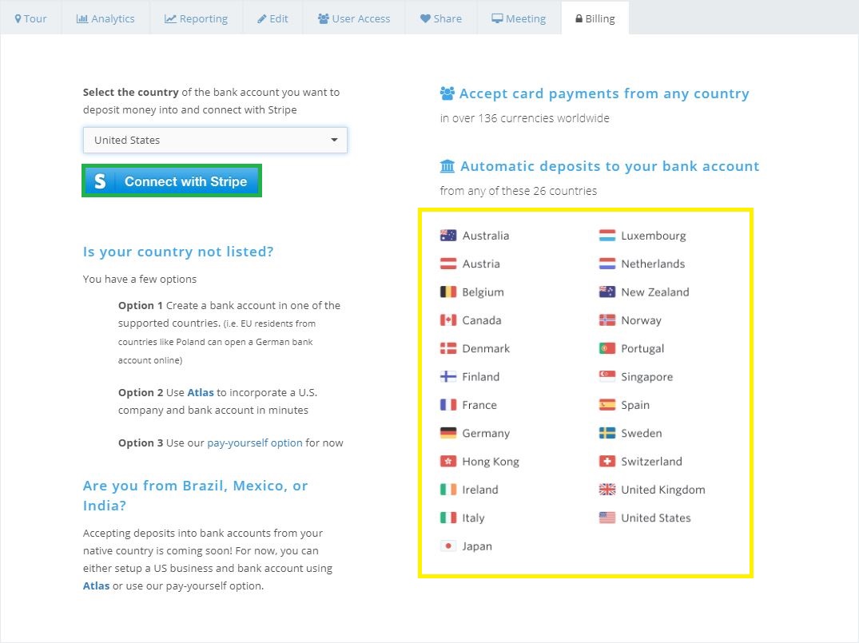Click the text 'from any of these 26 countries'
This screenshot has width=859, height=643.
[x=519, y=191]
